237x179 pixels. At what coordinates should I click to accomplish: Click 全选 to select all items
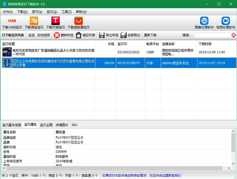31,35
